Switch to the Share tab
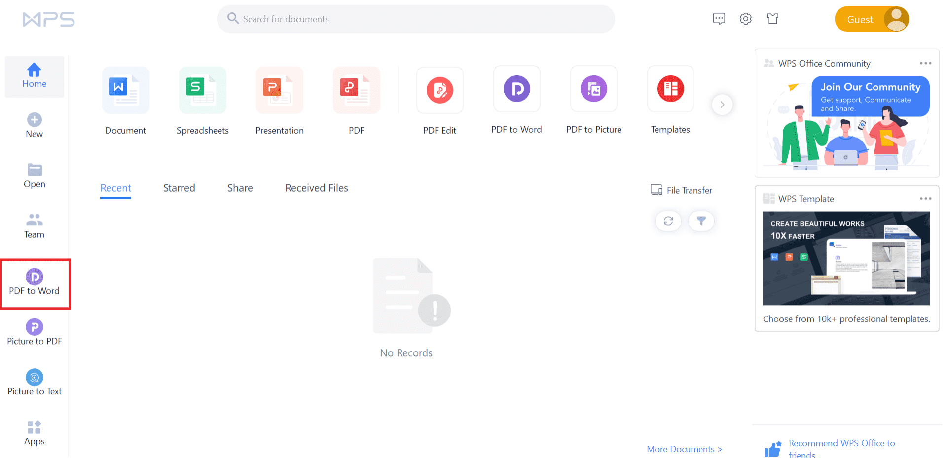 pyautogui.click(x=240, y=188)
